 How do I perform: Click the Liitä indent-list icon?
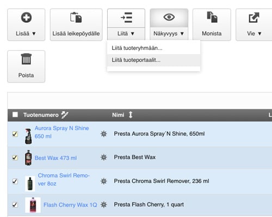pyautogui.click(x=126, y=17)
